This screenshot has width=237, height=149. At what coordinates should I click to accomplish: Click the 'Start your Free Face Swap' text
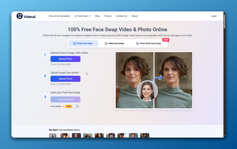65,93
